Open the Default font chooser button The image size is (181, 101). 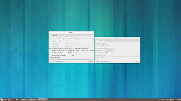tap(105, 43)
